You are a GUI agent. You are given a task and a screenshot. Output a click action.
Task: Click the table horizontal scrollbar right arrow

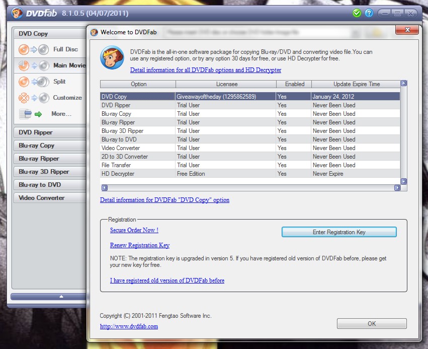[x=397, y=188]
